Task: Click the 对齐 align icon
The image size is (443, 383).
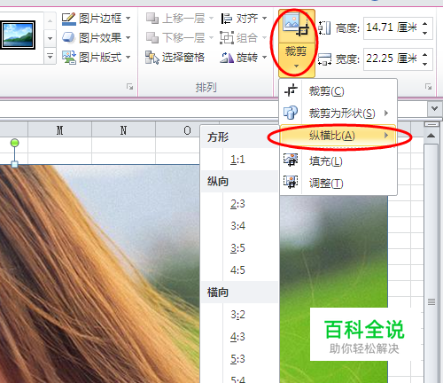Action: [227, 19]
